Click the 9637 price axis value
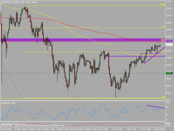 coord(169,100)
